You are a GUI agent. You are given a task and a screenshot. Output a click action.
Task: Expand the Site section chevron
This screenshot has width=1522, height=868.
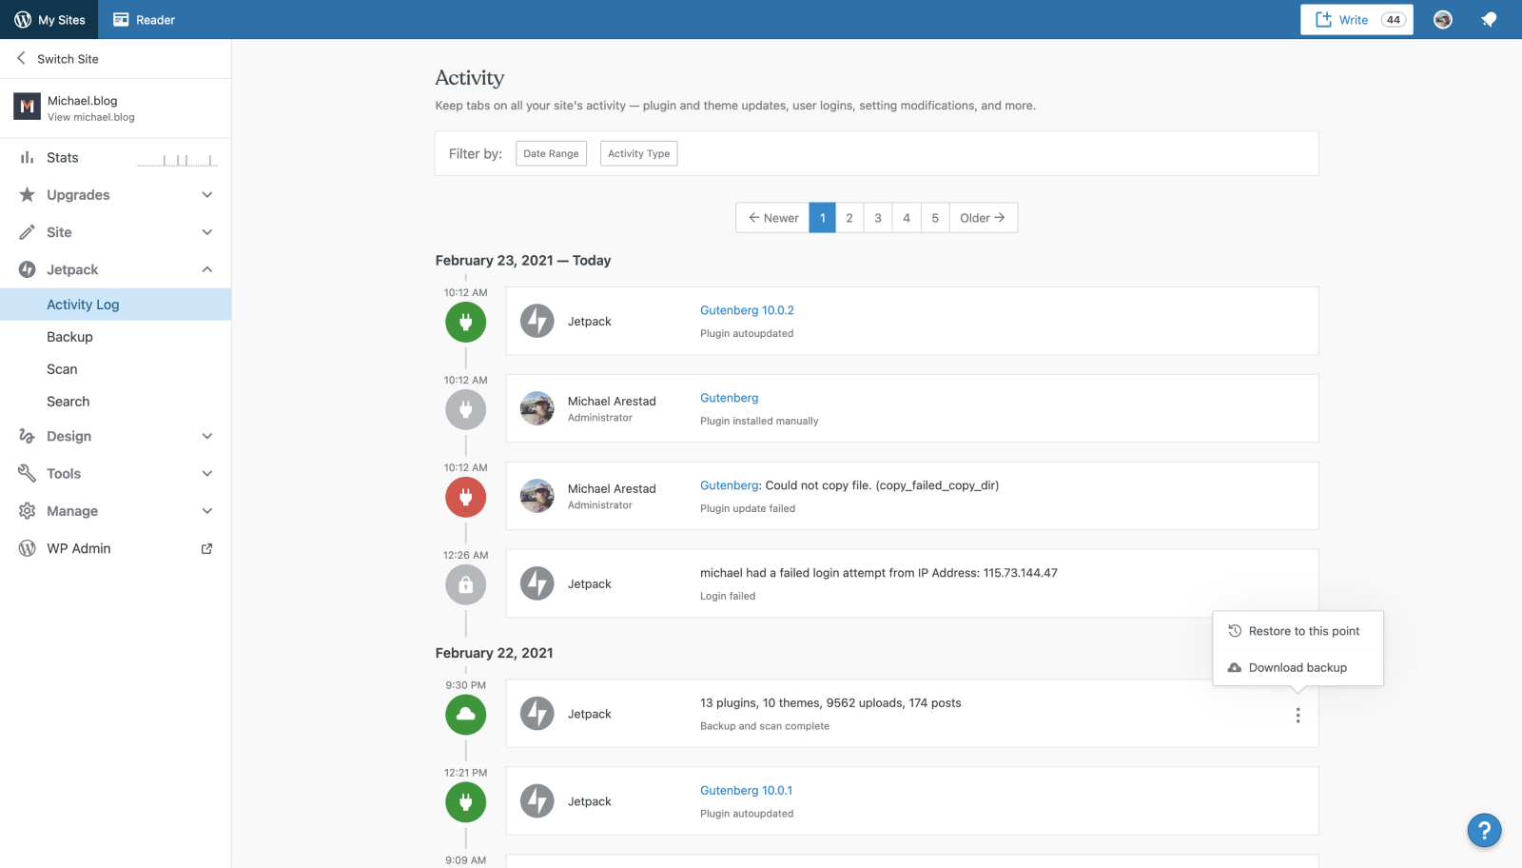[207, 232]
